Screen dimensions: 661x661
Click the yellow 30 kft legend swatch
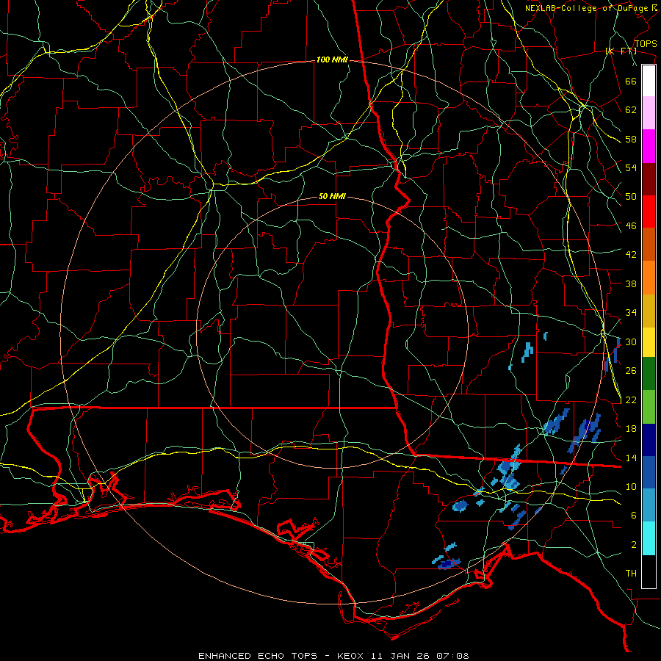pyautogui.click(x=649, y=342)
